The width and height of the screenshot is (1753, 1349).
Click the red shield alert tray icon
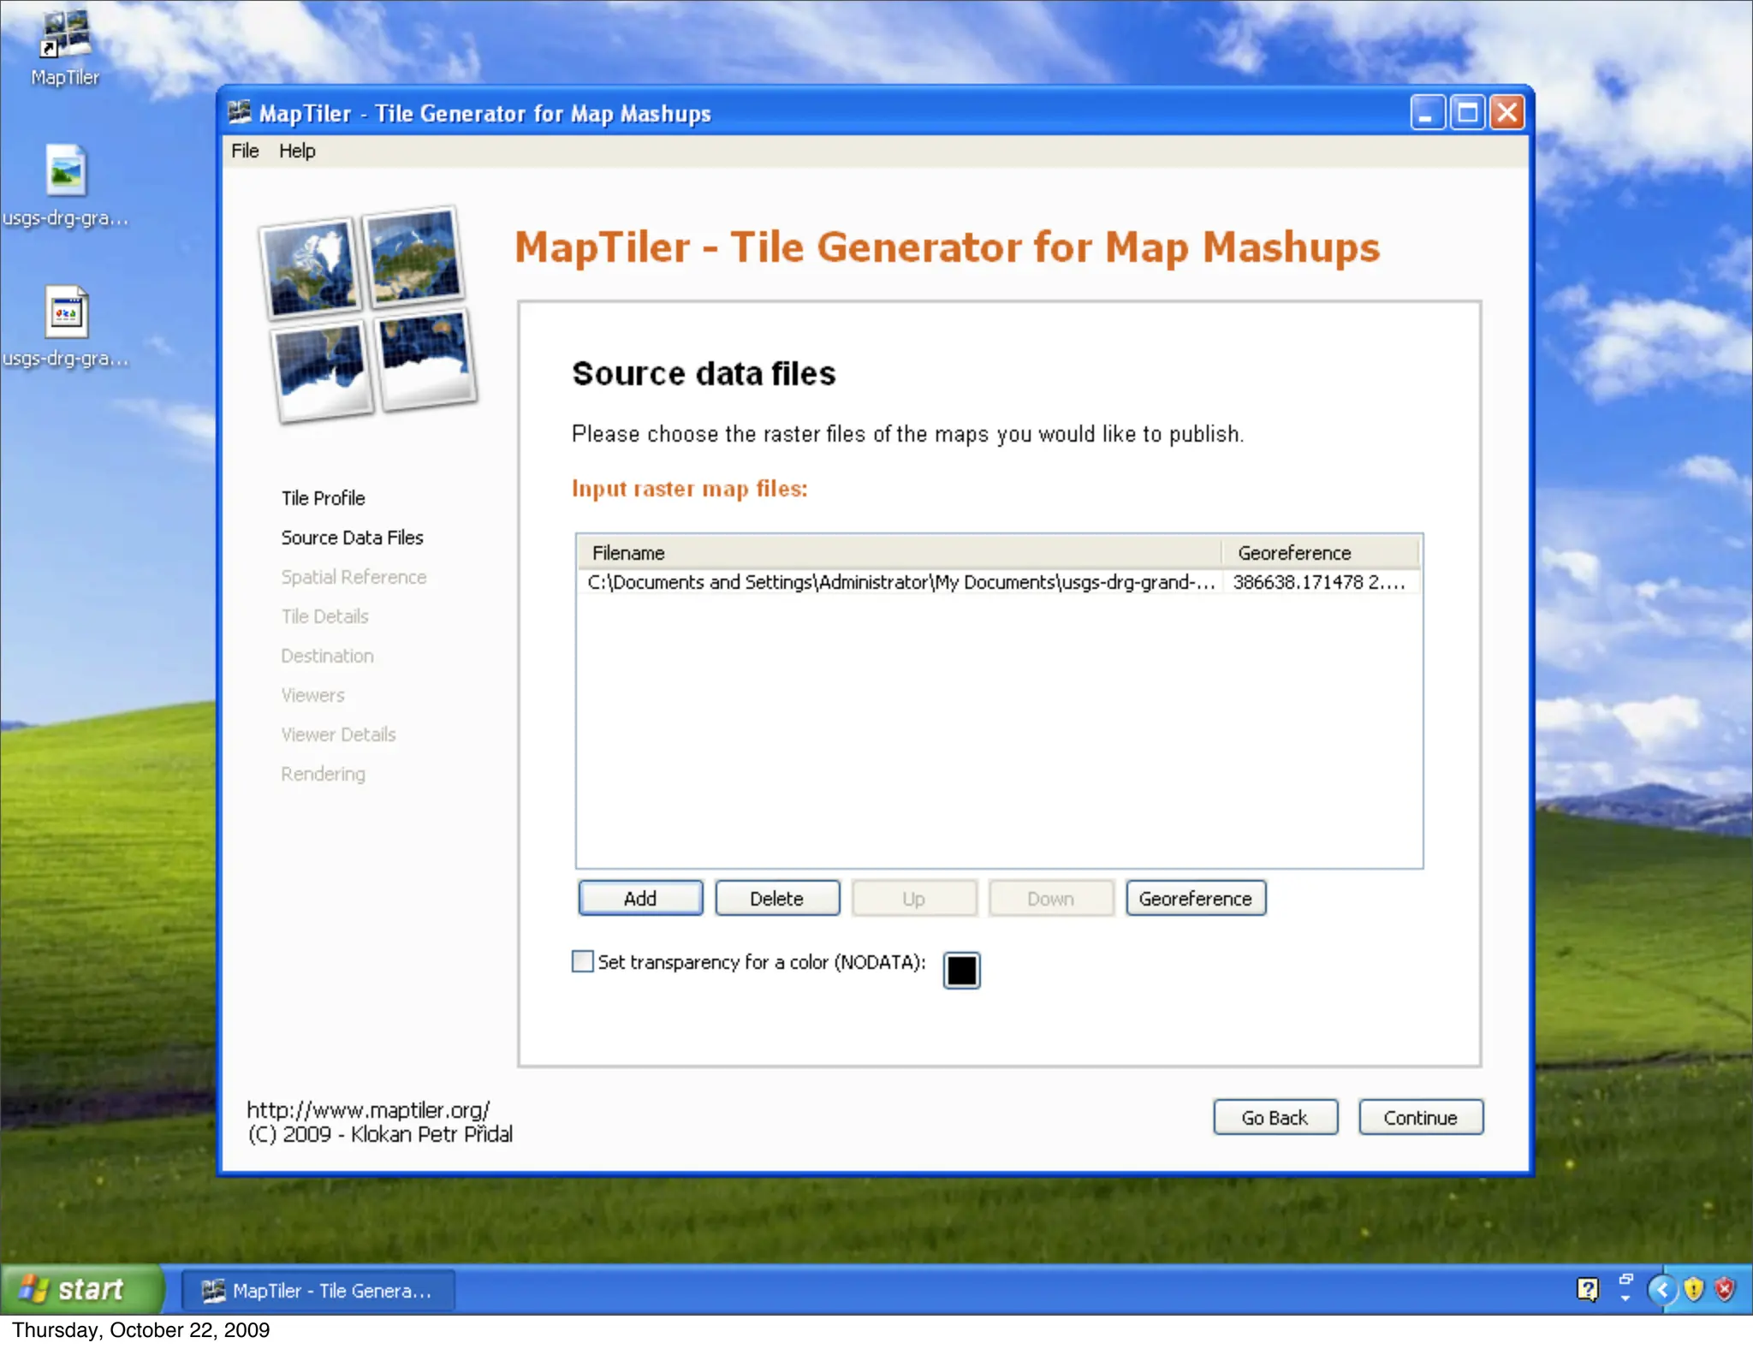pyautogui.click(x=1724, y=1289)
